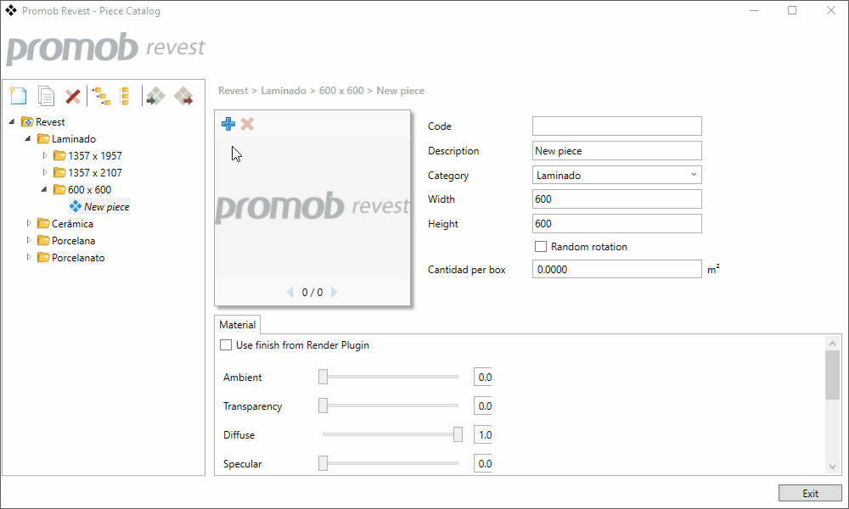849x509 pixels.
Task: Expand the Porcelanato folder
Action: tap(29, 257)
